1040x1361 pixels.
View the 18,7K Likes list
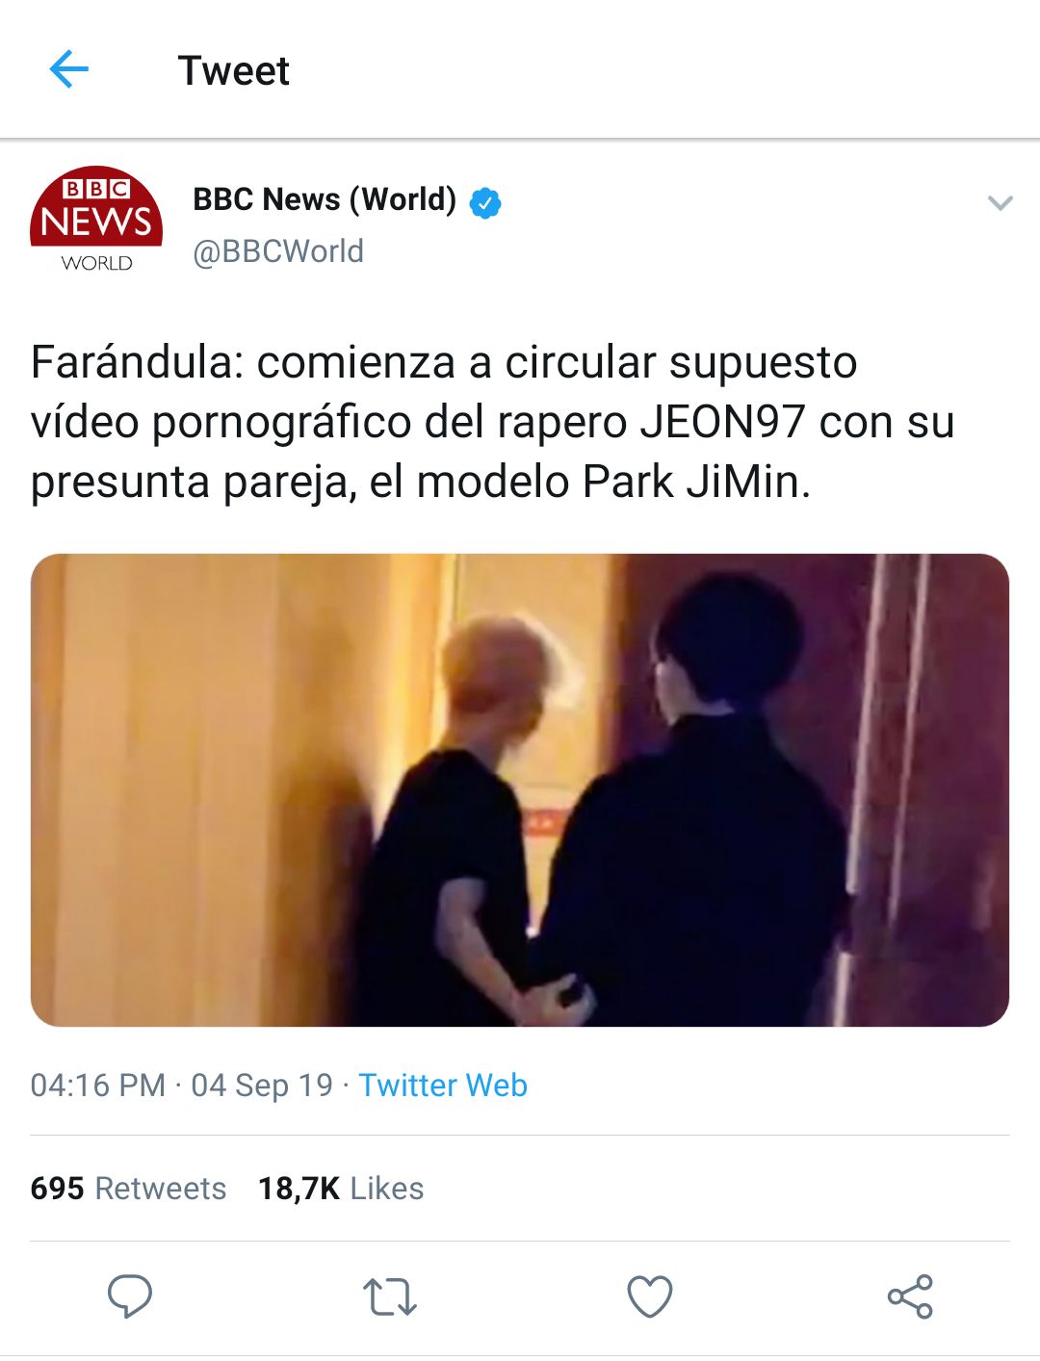coord(341,1189)
